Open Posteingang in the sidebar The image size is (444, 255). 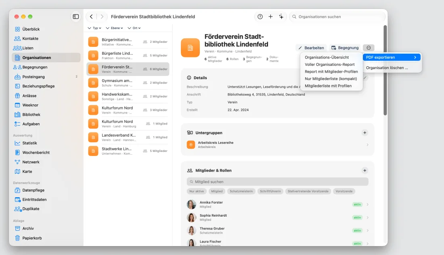(x=46, y=77)
